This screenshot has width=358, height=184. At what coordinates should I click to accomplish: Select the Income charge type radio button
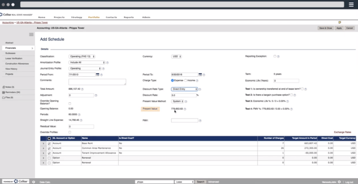[x=186, y=80]
